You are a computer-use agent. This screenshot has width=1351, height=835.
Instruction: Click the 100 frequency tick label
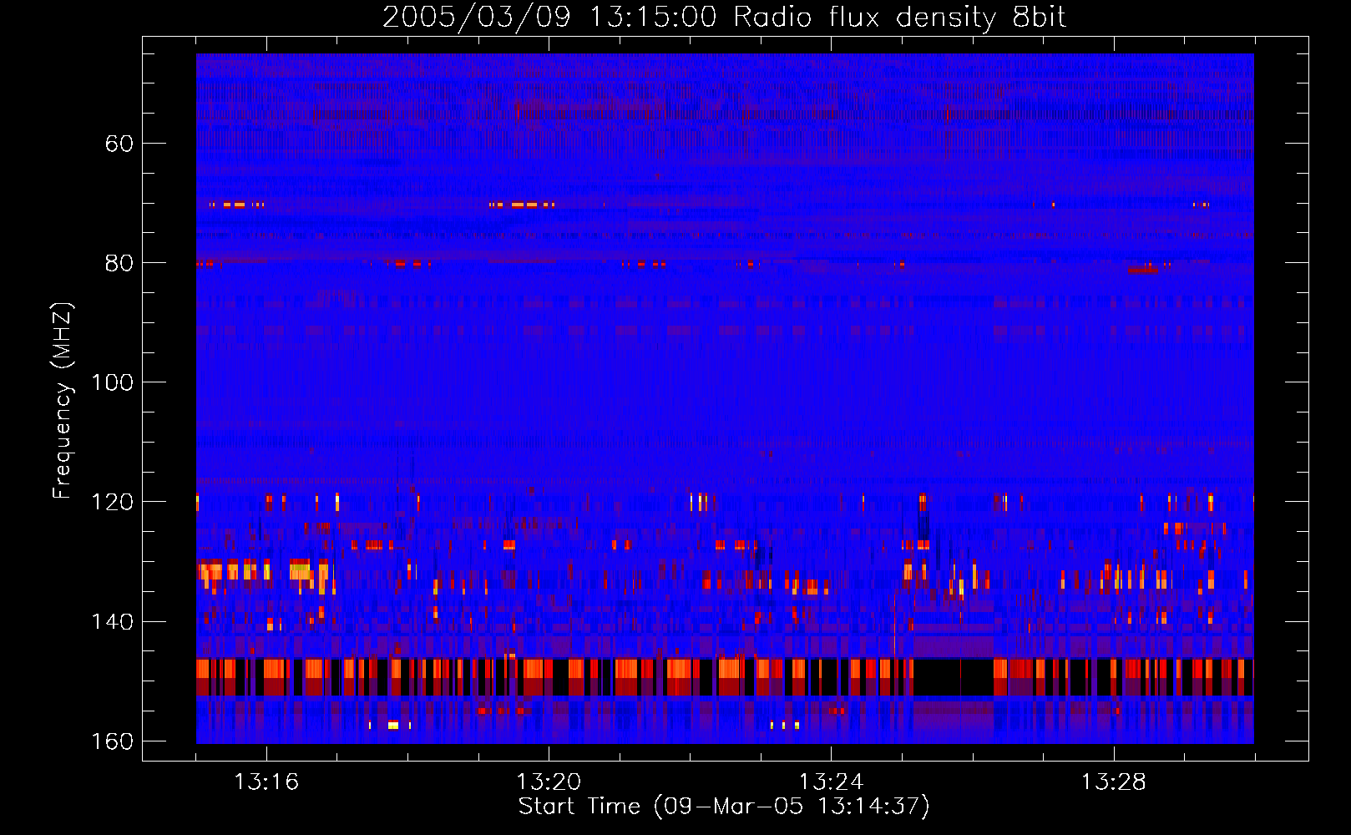112,382
